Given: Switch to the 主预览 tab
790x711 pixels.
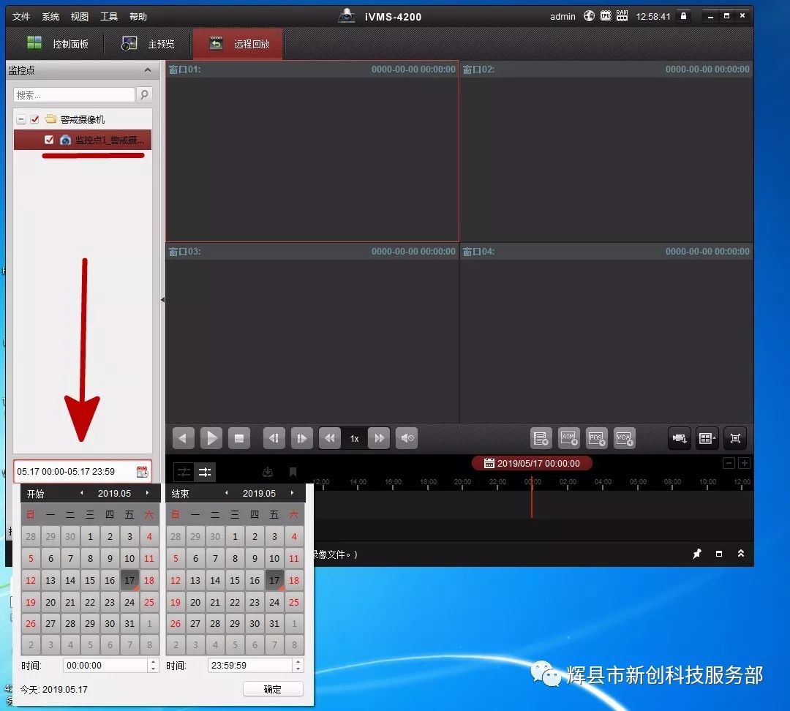Looking at the screenshot, I should point(148,44).
